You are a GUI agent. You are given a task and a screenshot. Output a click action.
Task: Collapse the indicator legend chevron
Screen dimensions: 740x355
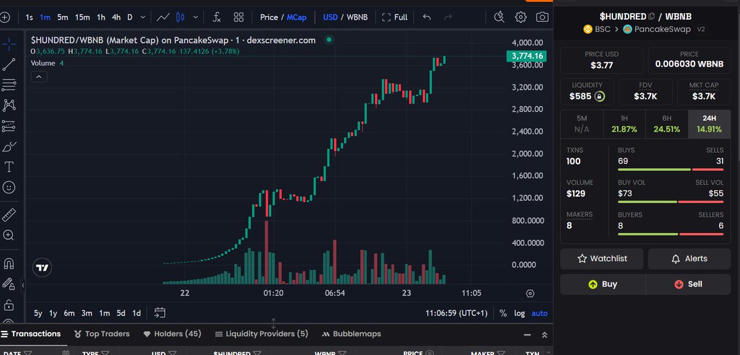[x=38, y=76]
